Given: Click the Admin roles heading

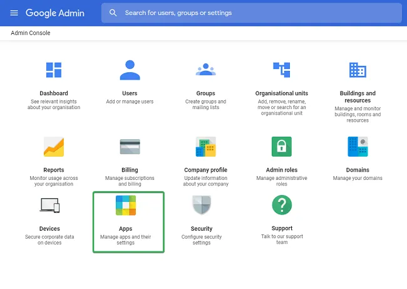Looking at the screenshot, I should click(x=282, y=170).
